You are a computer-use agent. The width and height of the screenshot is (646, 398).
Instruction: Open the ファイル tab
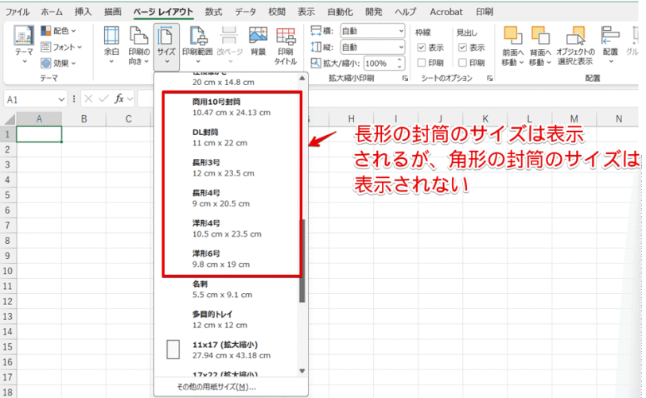(18, 12)
